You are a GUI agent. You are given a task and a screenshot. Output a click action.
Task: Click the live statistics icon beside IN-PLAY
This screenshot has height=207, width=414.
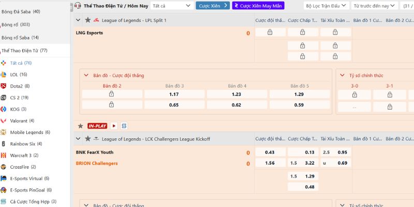click(124, 126)
